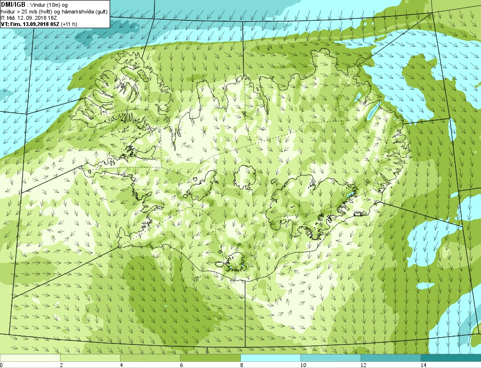The image size is (481, 368).
Task: Click the 4–6 m/s green legend swatch
Action: (150, 358)
